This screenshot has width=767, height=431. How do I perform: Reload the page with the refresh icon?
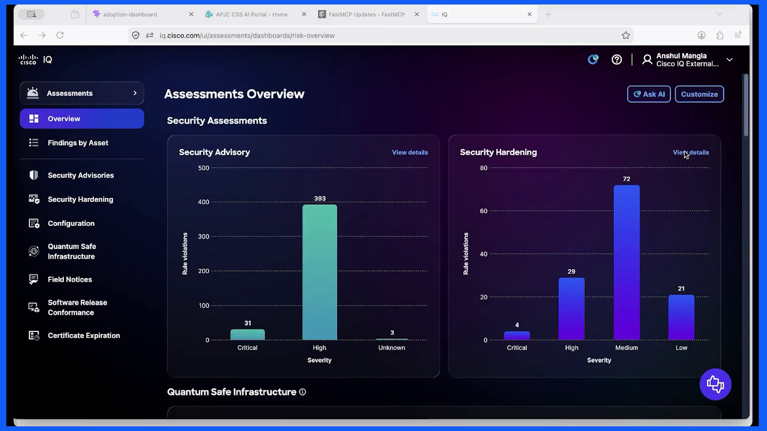click(60, 36)
